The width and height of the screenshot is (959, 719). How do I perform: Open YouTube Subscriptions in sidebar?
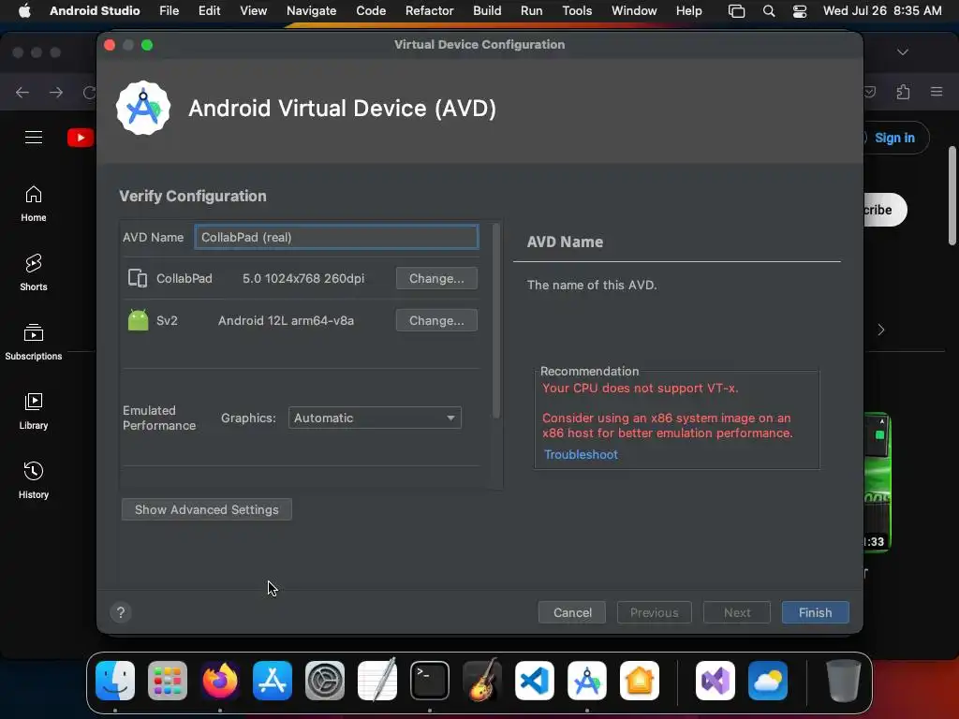34,343
